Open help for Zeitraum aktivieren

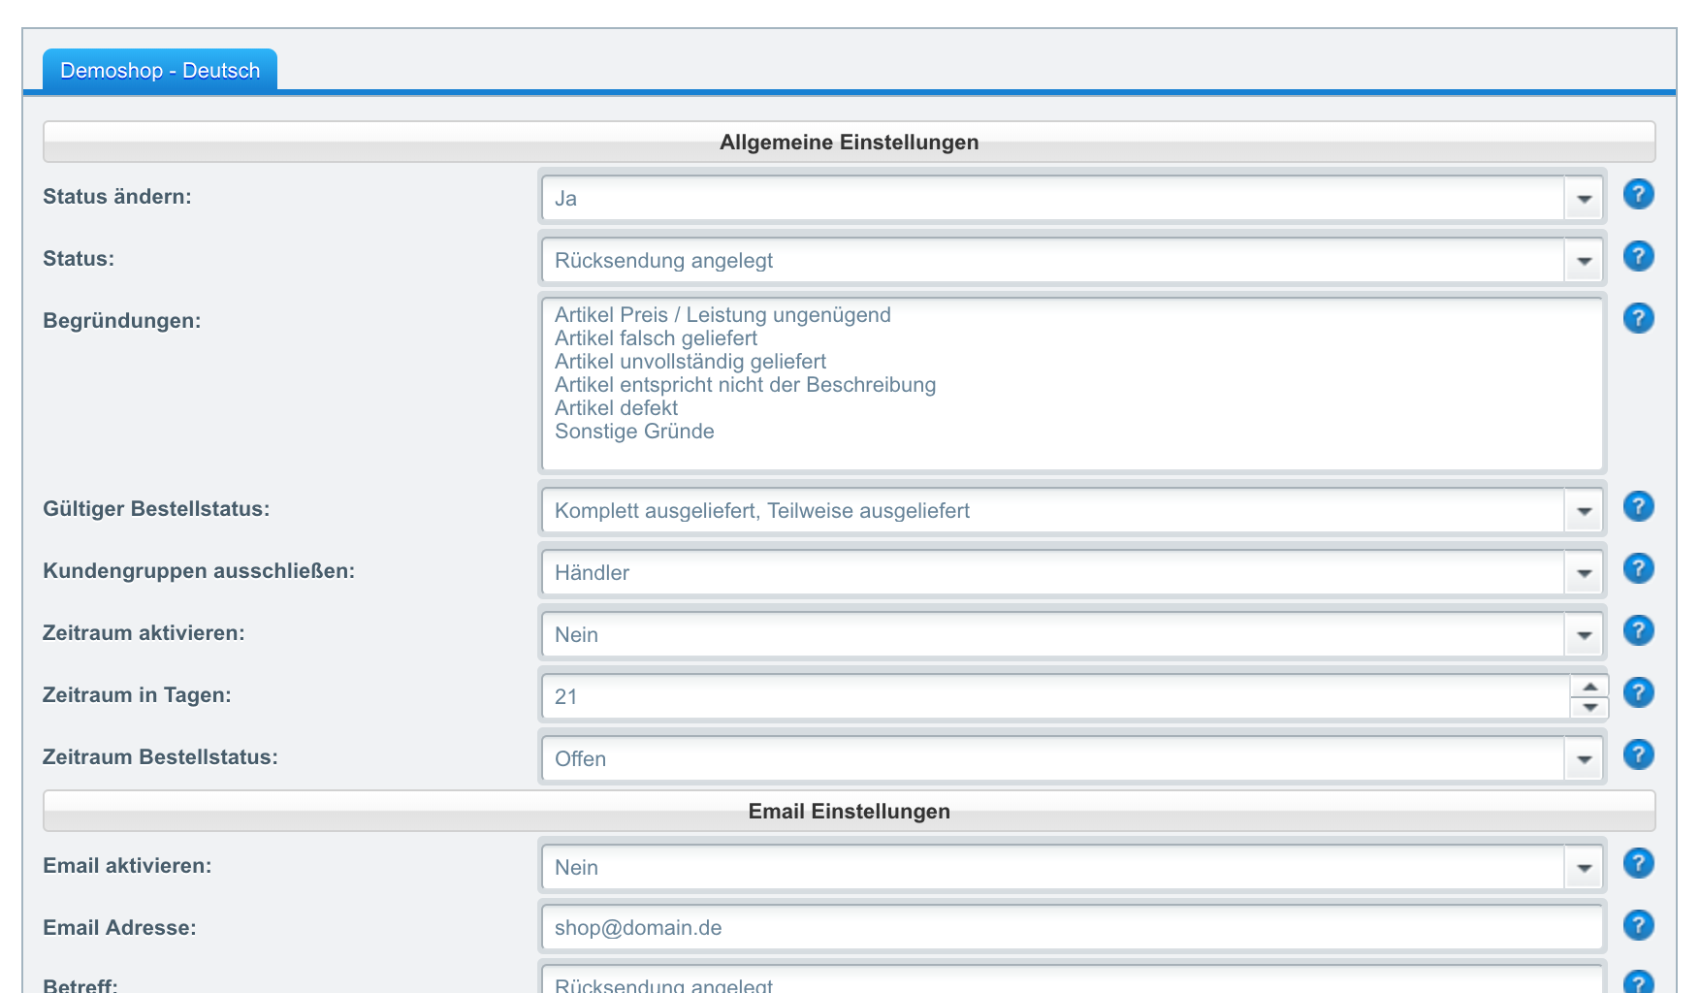click(x=1638, y=631)
